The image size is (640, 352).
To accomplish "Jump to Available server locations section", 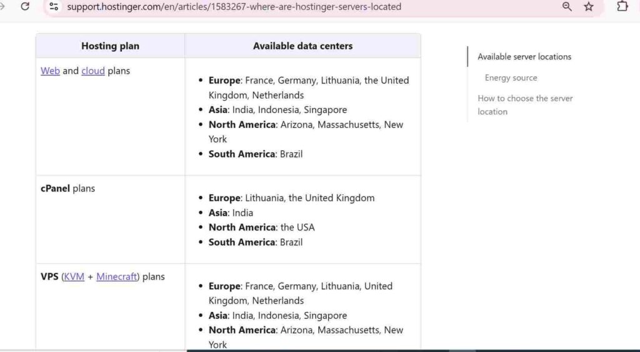I will pyautogui.click(x=524, y=57).
